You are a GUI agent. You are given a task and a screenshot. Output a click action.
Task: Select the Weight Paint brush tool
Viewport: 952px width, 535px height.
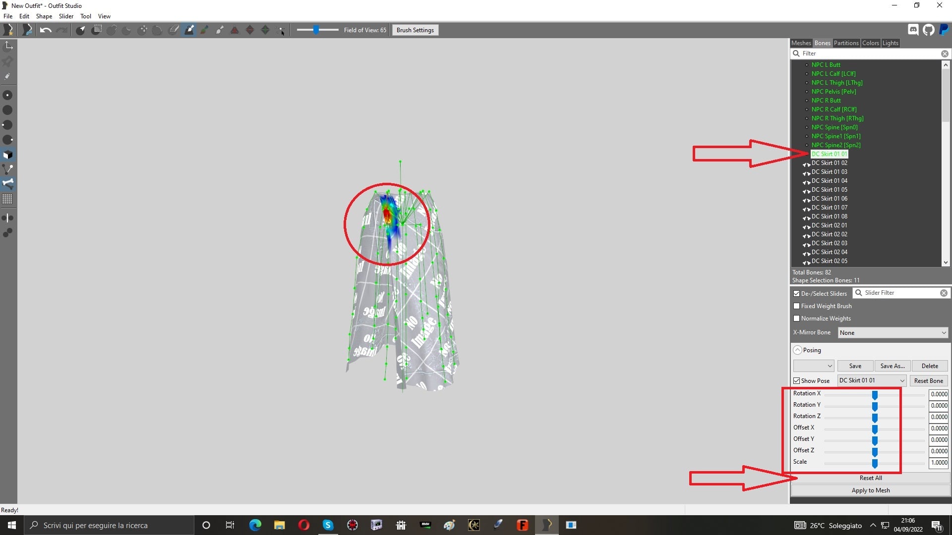click(x=189, y=30)
